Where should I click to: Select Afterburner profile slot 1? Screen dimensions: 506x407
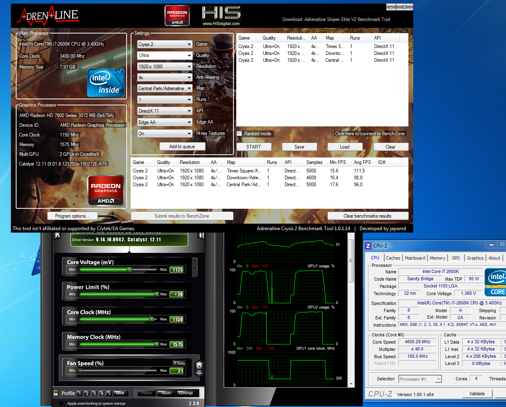pos(79,393)
